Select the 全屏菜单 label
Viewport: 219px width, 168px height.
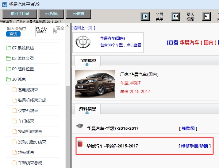coord(159,17)
